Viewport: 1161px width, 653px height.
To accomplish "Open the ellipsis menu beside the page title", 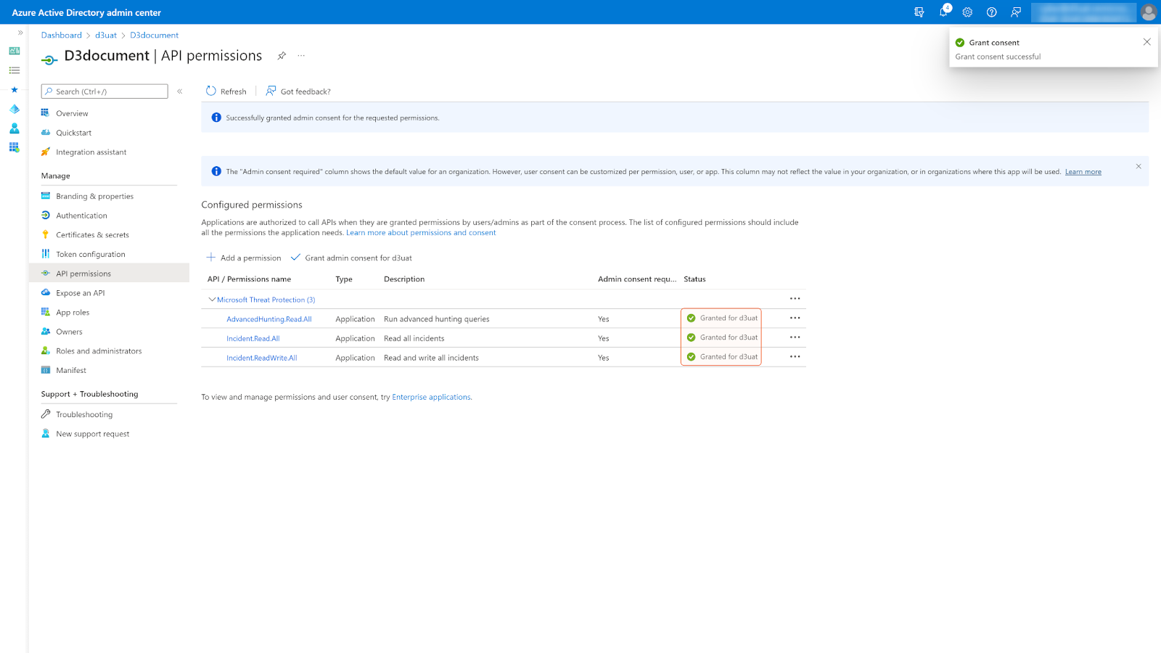I will (301, 55).
